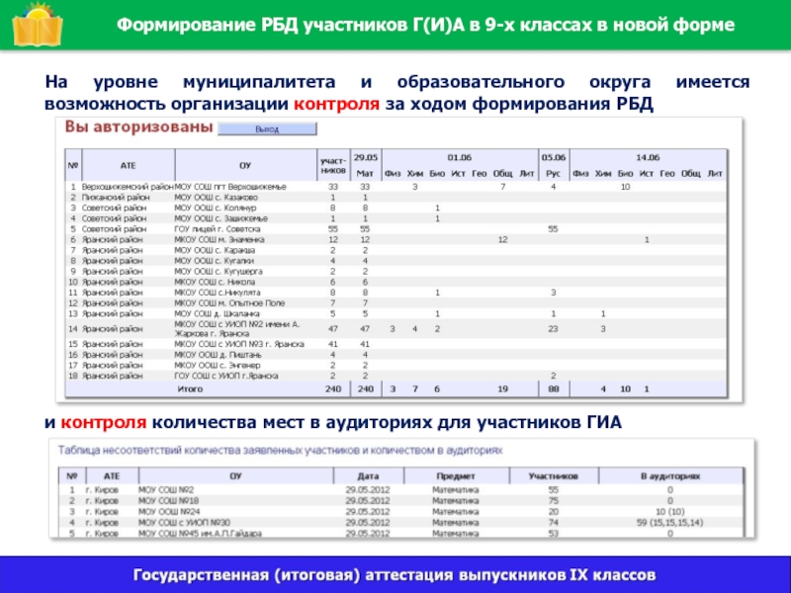
Task: Click total value 19 in totals row
Action: 502,388
